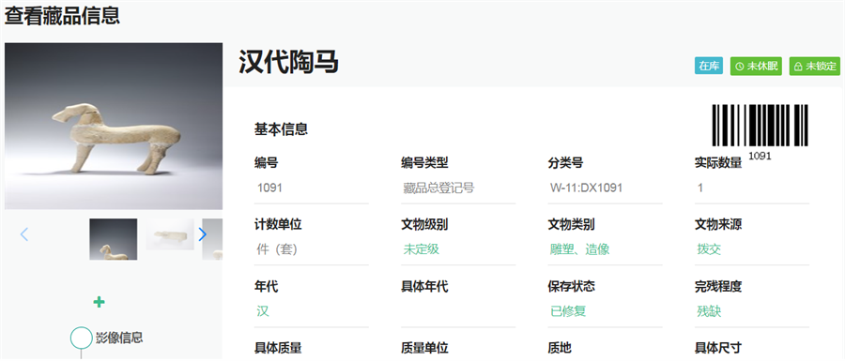Click the 未锁定 status badge

click(x=815, y=67)
